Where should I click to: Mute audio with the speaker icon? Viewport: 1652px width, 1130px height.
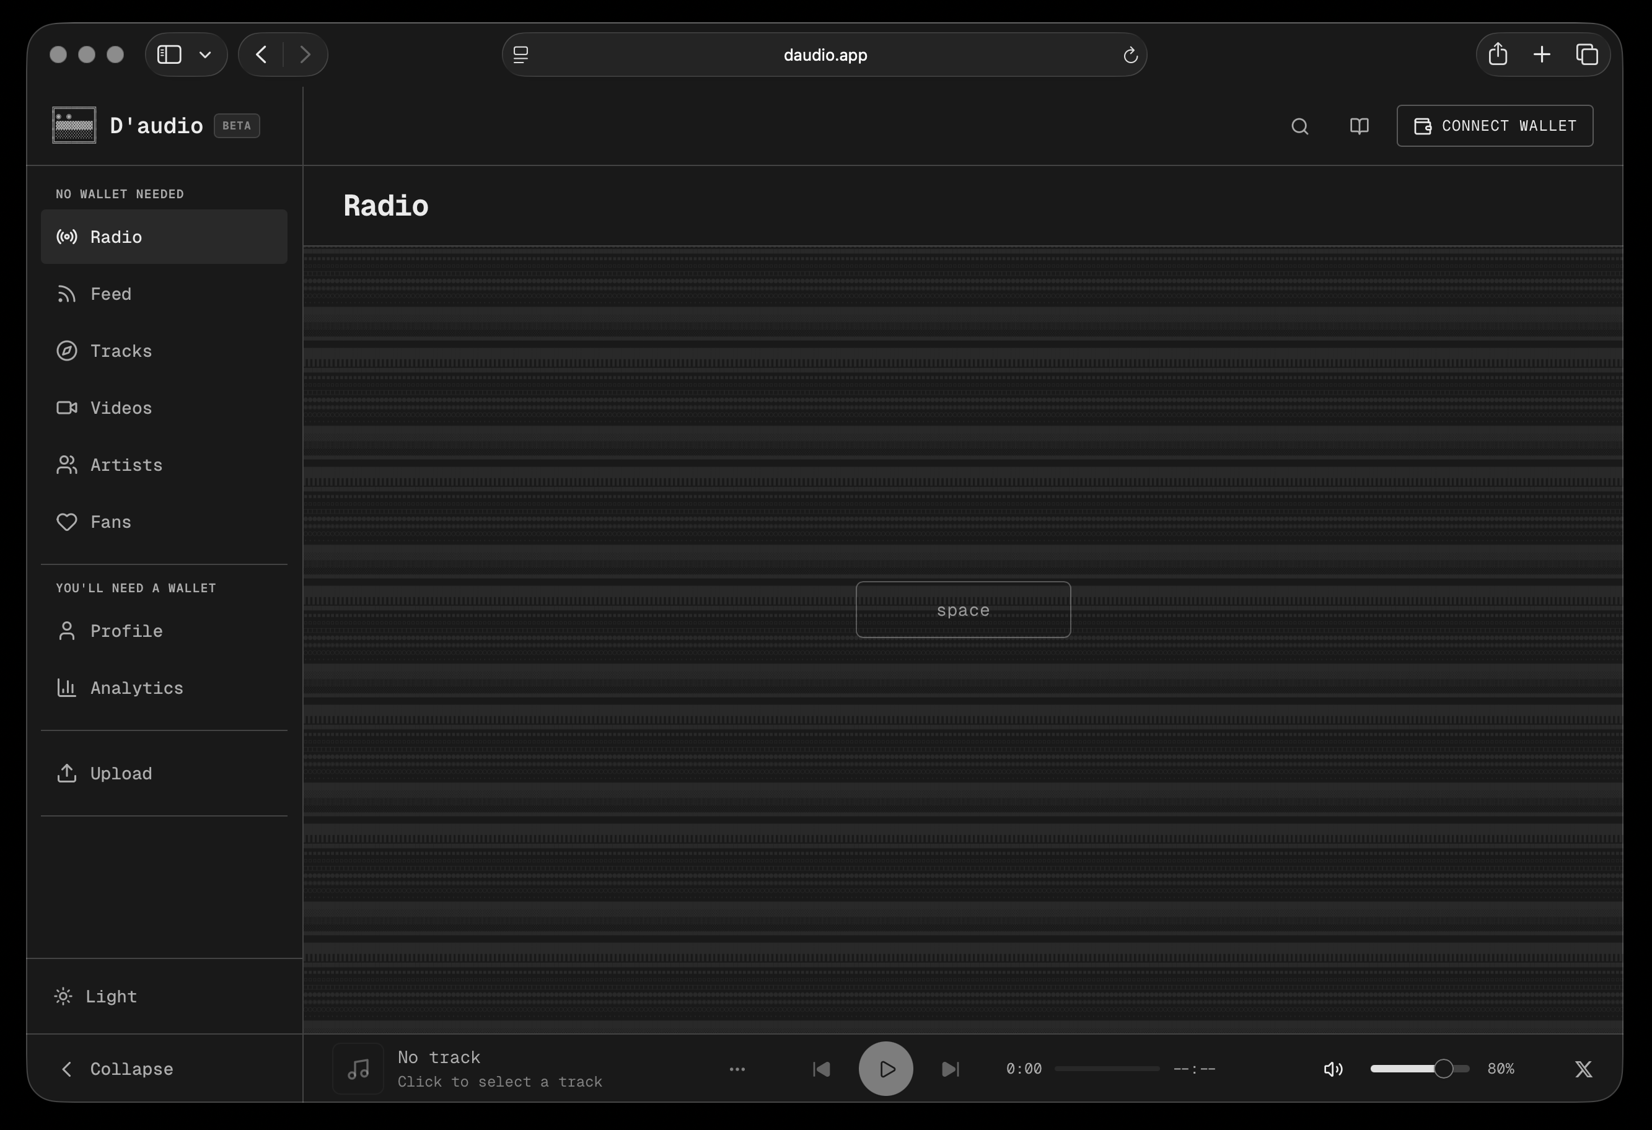pos(1333,1068)
